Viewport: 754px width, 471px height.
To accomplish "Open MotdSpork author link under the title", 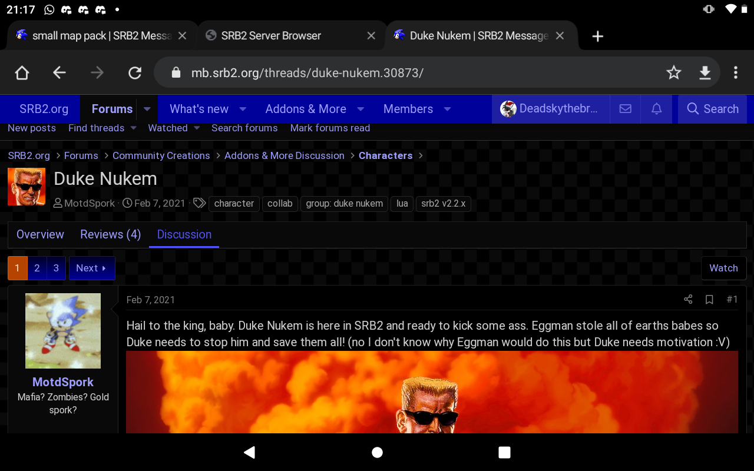I will pos(90,203).
